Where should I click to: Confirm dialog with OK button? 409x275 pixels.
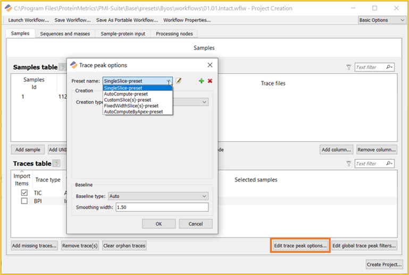158,224
